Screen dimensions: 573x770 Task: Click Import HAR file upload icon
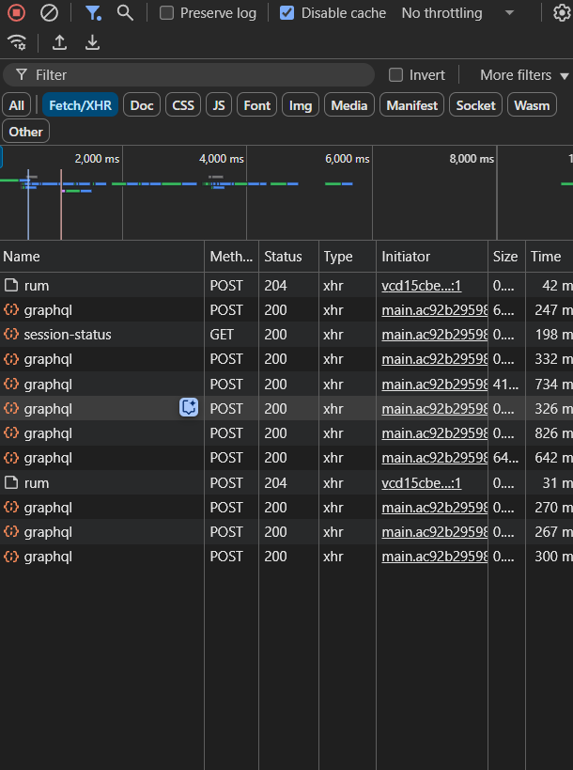point(59,42)
